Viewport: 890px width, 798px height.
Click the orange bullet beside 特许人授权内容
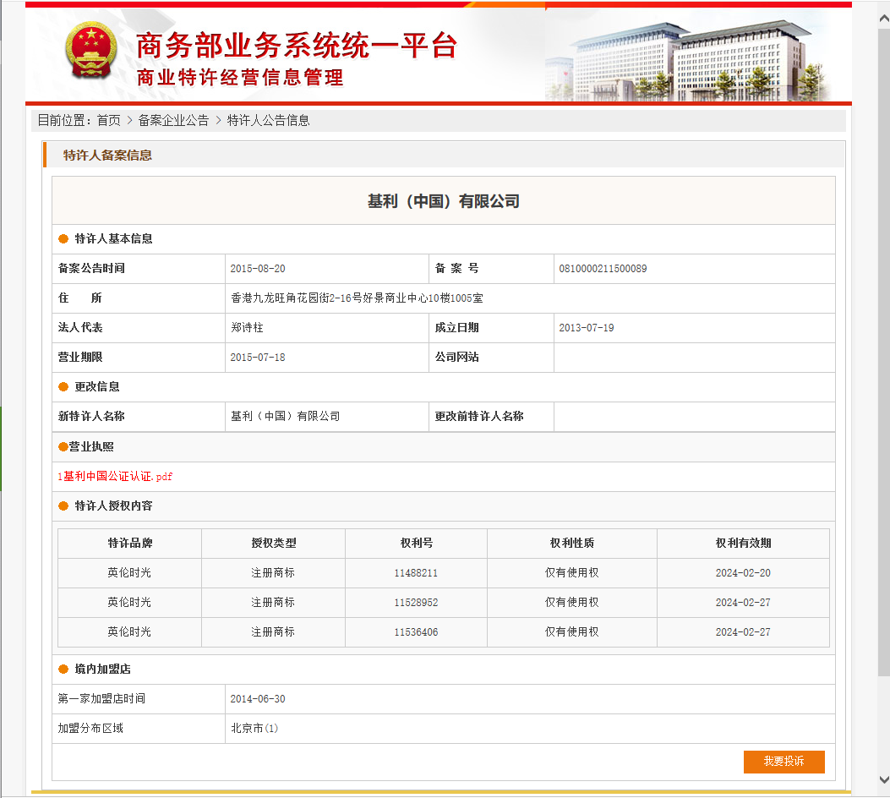pos(63,506)
